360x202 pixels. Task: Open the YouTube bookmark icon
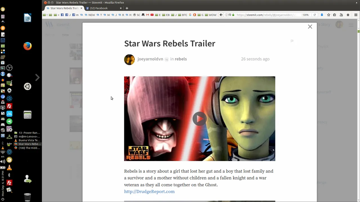click(x=152, y=15)
